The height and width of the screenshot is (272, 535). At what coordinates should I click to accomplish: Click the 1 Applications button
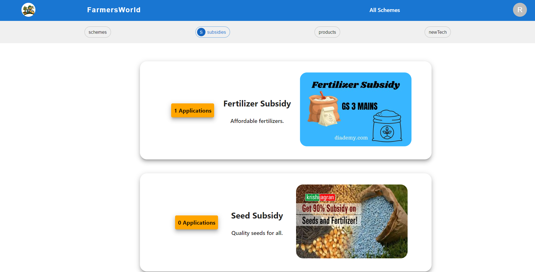193,110
